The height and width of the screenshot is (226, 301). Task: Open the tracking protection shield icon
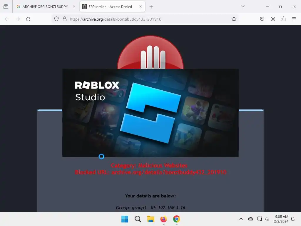pos(56,19)
